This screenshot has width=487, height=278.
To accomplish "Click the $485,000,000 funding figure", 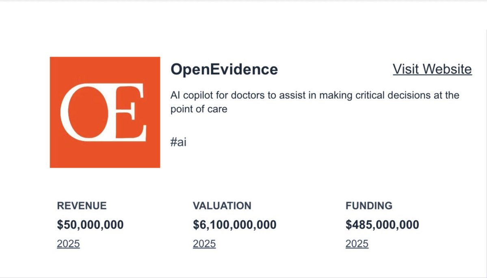I will pyautogui.click(x=382, y=225).
